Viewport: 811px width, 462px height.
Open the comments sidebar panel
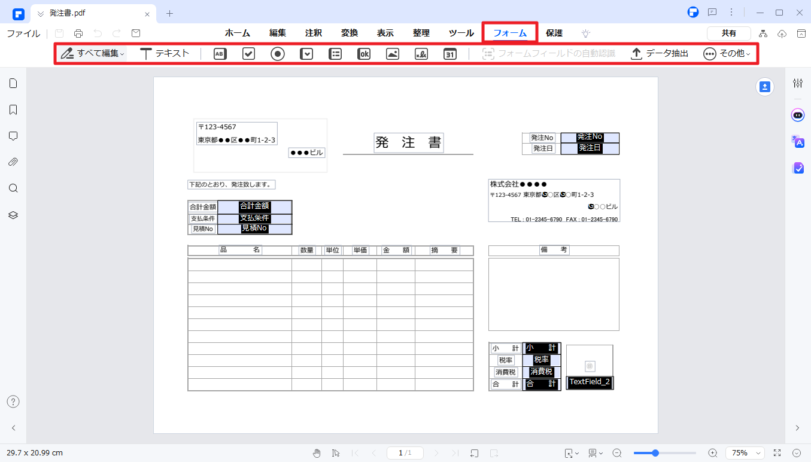coord(13,136)
